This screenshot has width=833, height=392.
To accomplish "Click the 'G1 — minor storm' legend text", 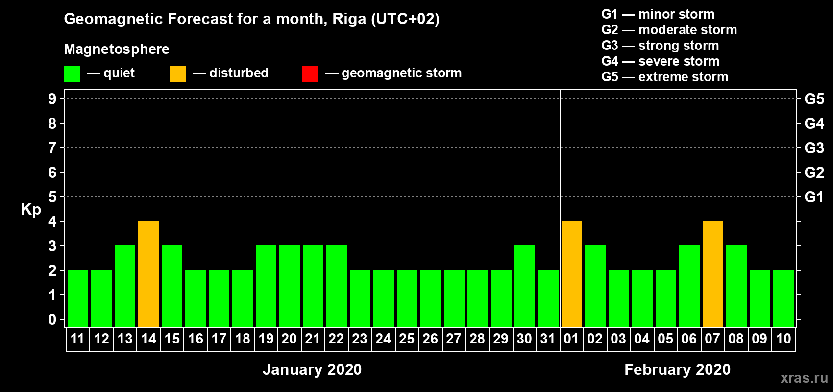I will click(658, 14).
